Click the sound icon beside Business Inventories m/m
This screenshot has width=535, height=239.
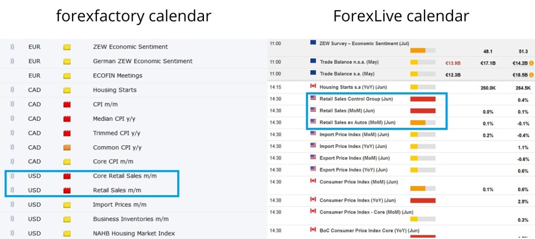[12, 219]
